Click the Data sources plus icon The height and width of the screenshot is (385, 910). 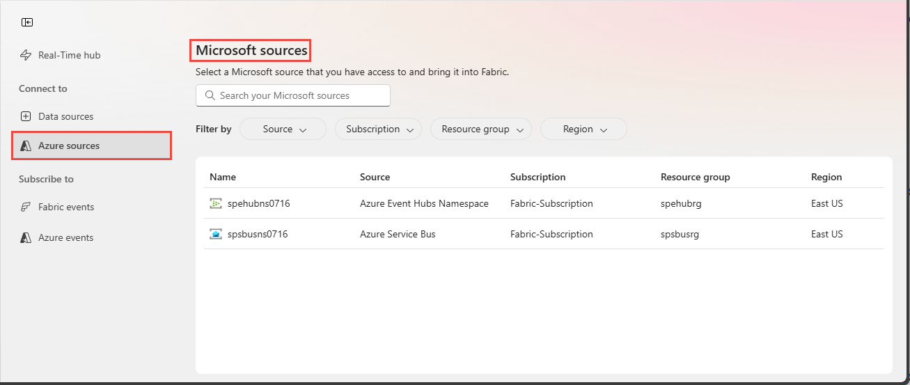pos(26,116)
